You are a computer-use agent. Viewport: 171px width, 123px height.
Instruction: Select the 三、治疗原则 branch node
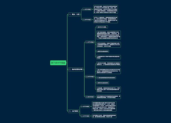pyautogui.click(x=74, y=111)
